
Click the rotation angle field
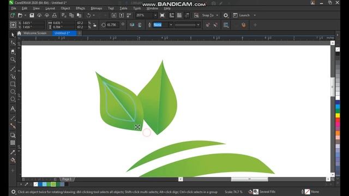[x=112, y=24]
